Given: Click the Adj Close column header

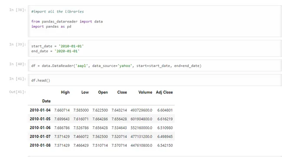Looking at the screenshot, I should pyautogui.click(x=164, y=92).
